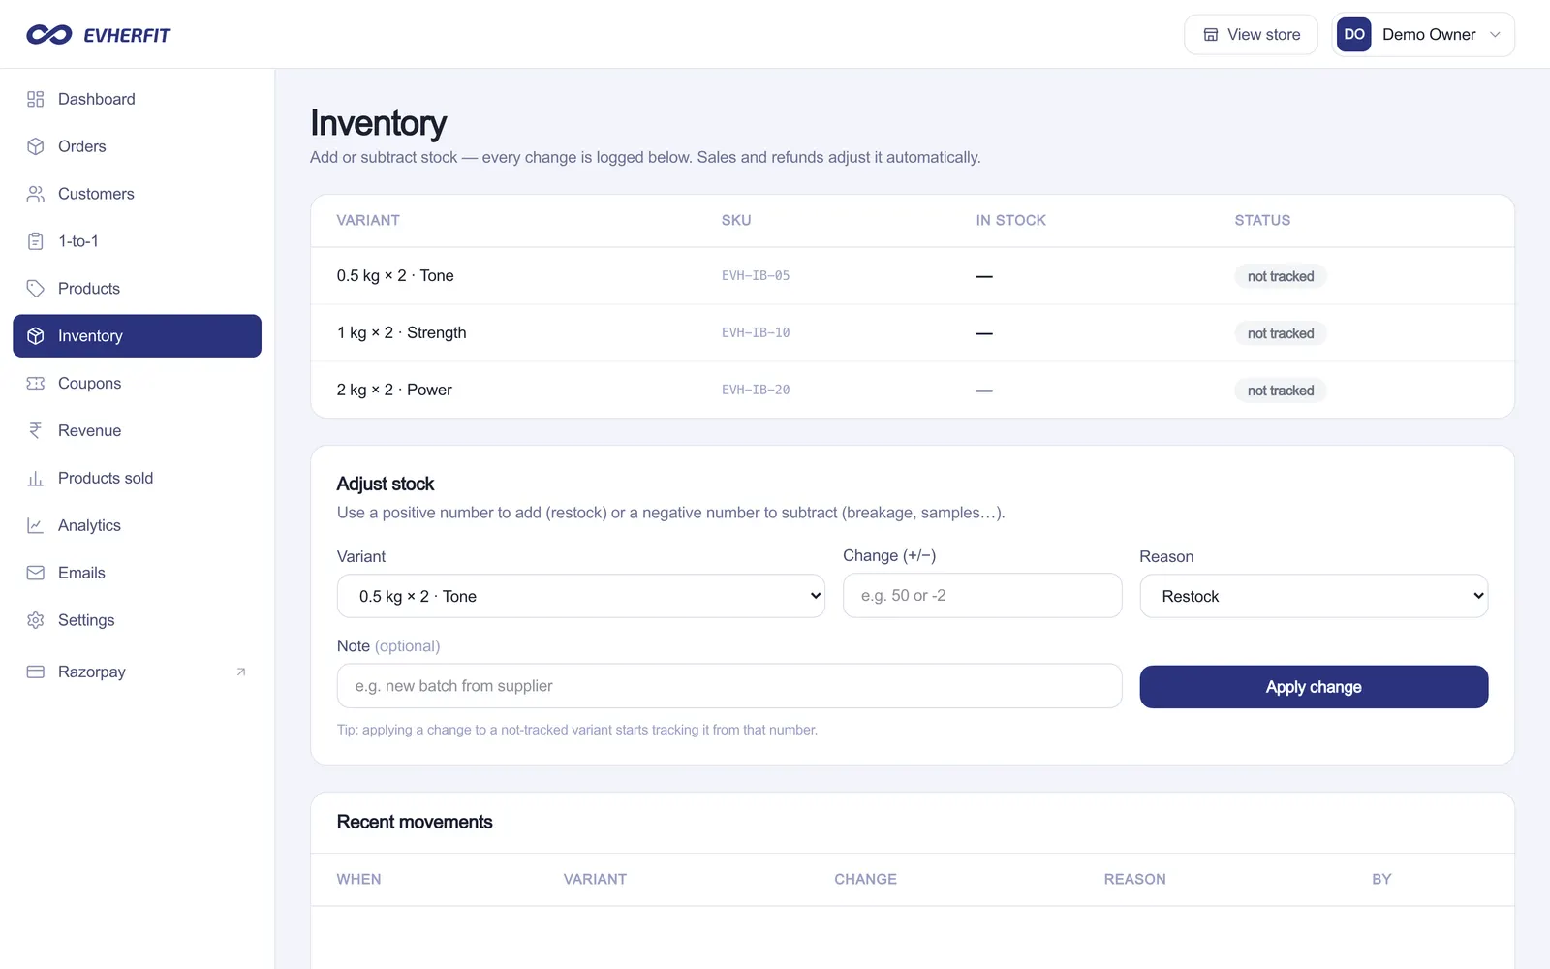Click the Recent movements heading
This screenshot has width=1550, height=969.
click(415, 822)
